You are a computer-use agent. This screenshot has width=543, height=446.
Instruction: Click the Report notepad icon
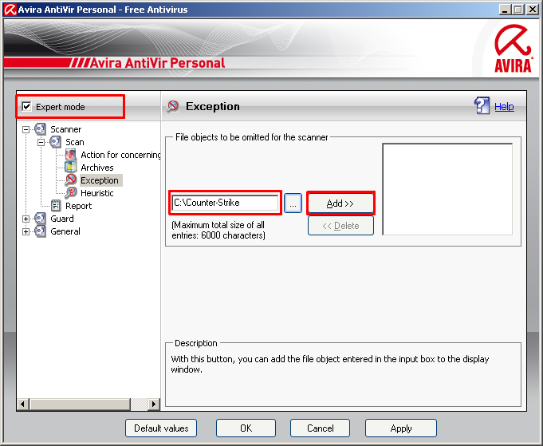click(x=56, y=206)
